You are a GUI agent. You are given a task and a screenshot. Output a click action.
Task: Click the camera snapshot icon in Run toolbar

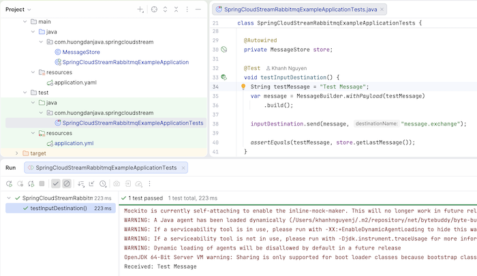coord(117,184)
